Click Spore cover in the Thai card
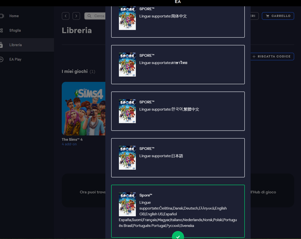Image resolution: width=301 pixels, height=239 pixels. click(x=127, y=64)
